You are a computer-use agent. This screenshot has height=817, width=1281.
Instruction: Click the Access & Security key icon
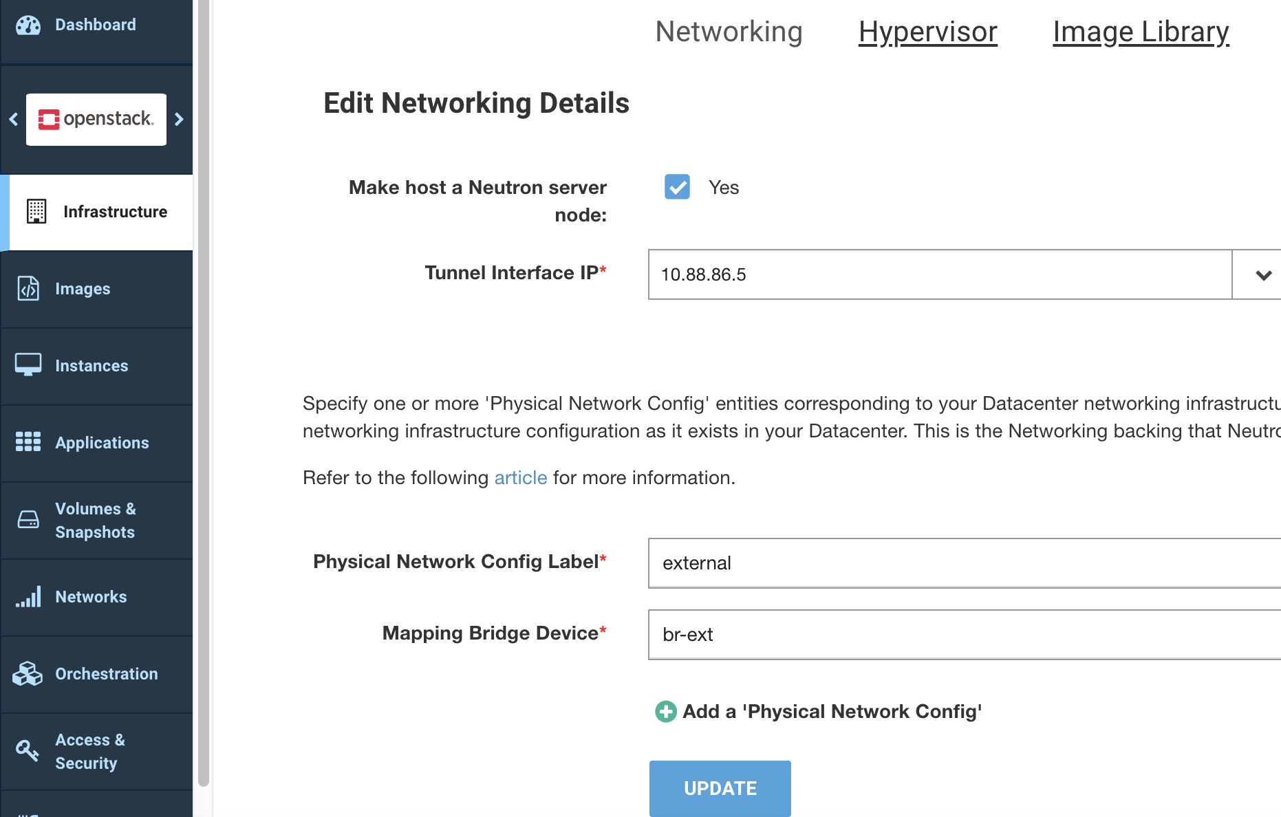coord(28,750)
